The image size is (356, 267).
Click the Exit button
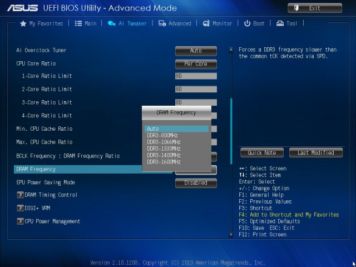tap(315, 8)
